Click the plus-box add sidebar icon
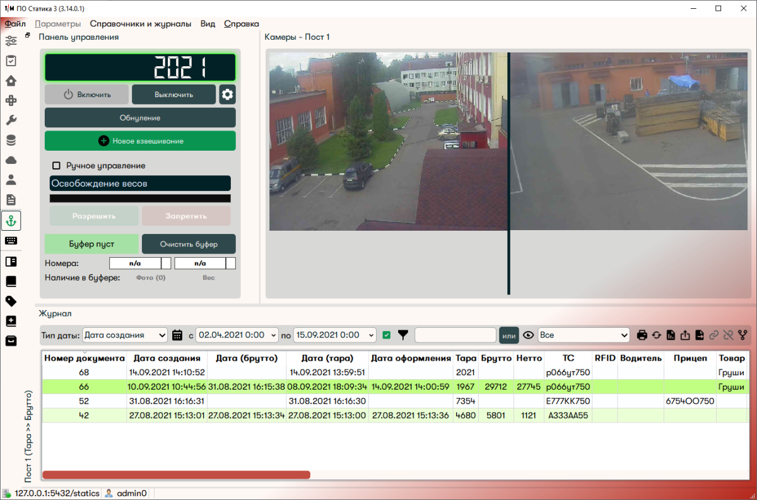Image resolution: width=757 pixels, height=500 pixels. (x=11, y=321)
